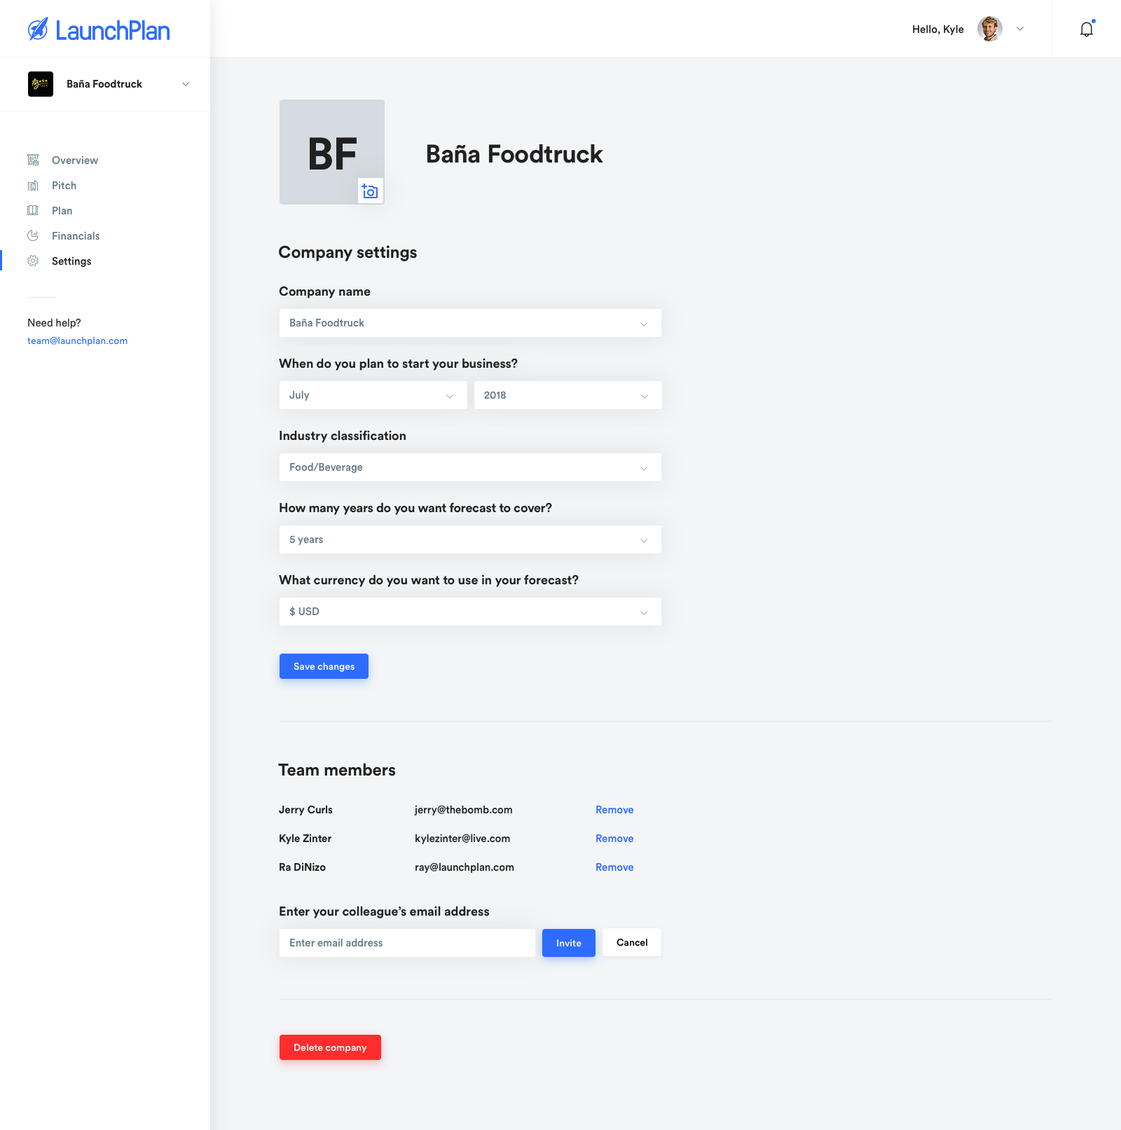Click the Overview sidebar icon
1121x1130 pixels.
33,160
